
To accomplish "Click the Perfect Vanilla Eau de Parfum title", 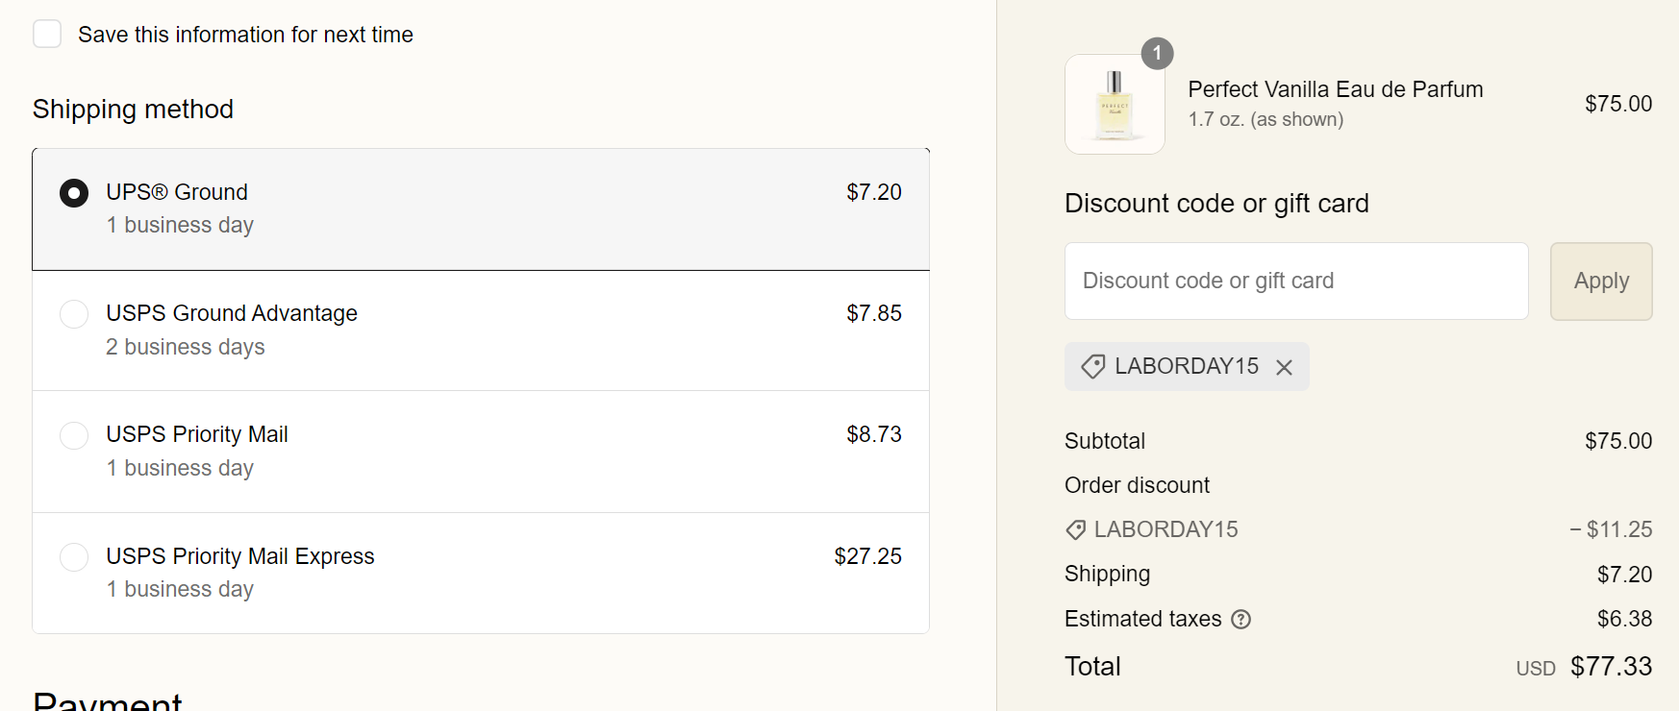I will coord(1335,89).
